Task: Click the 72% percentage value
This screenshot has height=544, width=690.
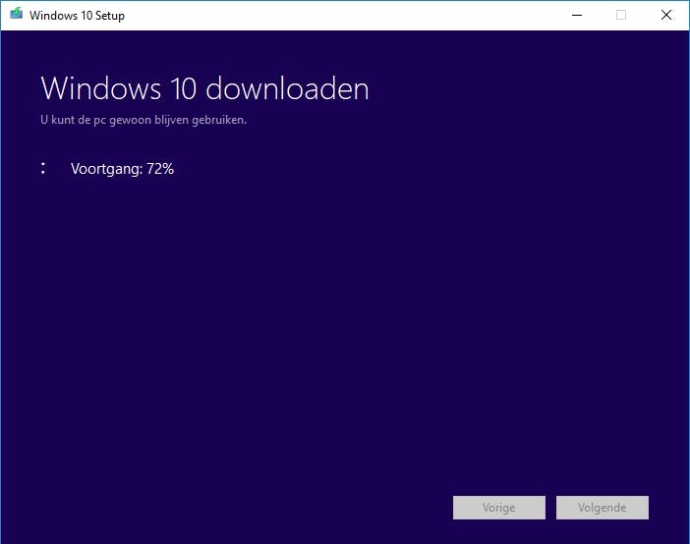Action: click(160, 169)
